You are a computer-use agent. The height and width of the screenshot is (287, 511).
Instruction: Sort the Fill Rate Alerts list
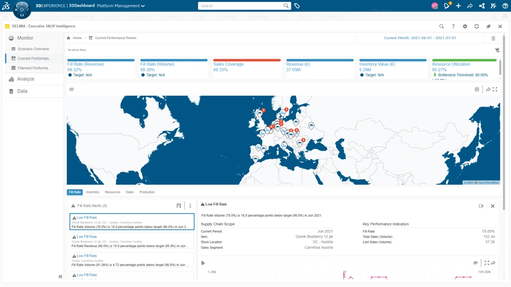(x=179, y=206)
